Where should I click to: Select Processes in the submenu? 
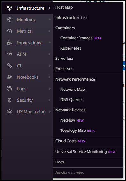coord(64,69)
